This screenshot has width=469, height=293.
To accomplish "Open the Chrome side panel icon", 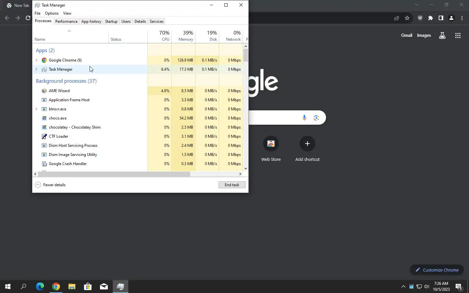I will [441, 18].
